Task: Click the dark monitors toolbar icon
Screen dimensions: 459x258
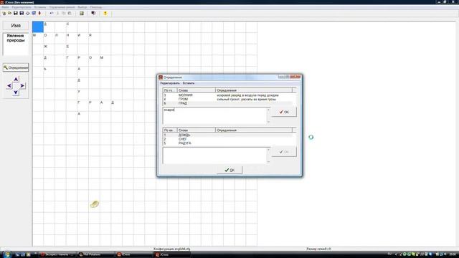Action: (x=93, y=14)
